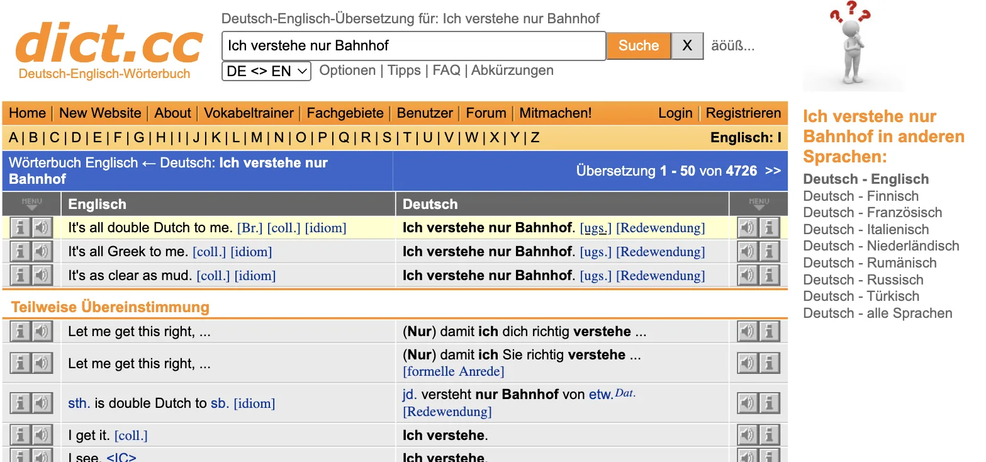Image resolution: width=986 pixels, height=462 pixels.
Task: Open German info icon in "all Greek to me" row
Action: [769, 252]
